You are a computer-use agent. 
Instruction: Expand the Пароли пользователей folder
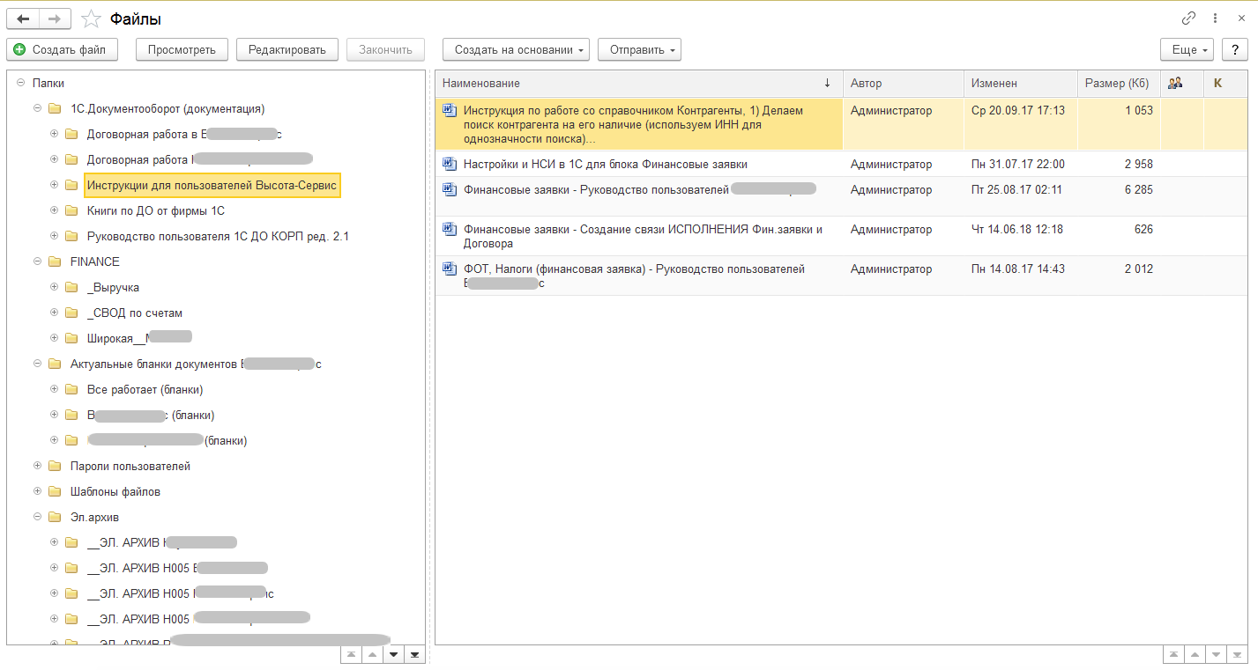click(37, 467)
